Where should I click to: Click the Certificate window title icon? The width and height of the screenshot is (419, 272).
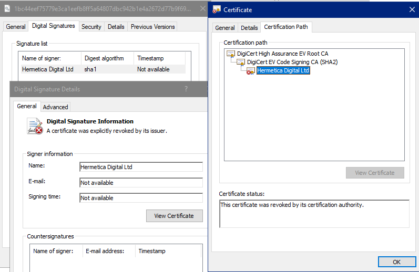point(217,9)
